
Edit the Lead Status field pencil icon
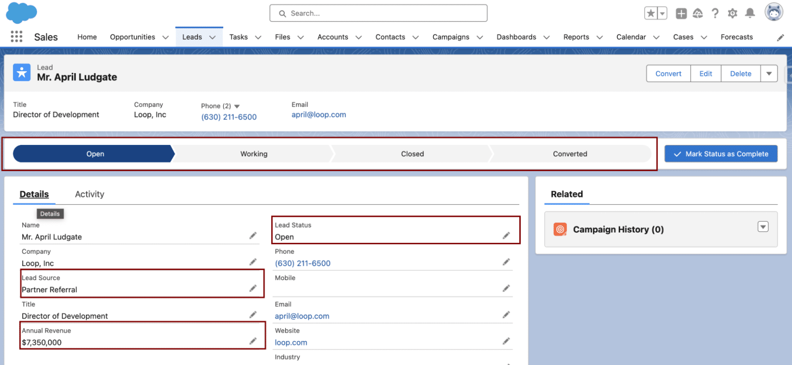pos(506,235)
